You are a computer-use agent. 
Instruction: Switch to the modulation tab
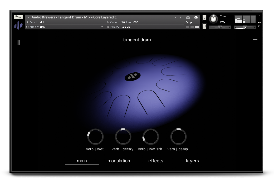point(119,161)
